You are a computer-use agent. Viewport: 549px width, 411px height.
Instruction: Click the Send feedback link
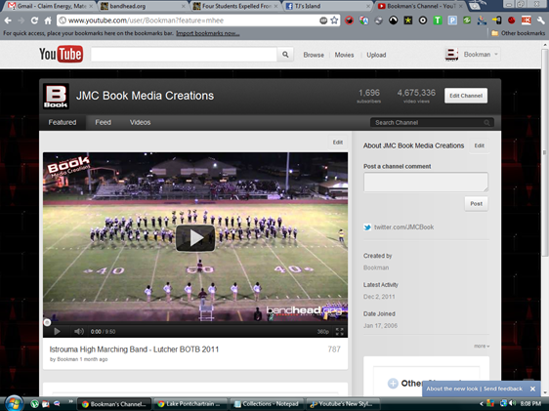(503, 389)
